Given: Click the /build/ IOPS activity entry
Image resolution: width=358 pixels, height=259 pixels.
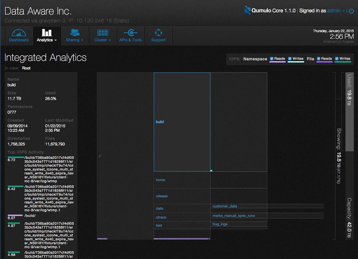Looking at the screenshot, I should point(30,215).
